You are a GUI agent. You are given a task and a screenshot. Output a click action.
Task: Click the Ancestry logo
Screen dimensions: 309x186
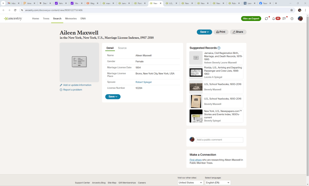[13, 18]
